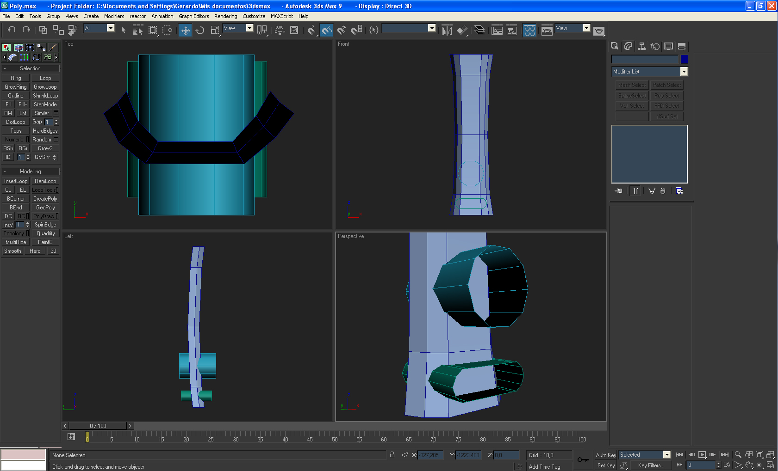
Task: Switch to the Display command panel
Action: pos(668,46)
